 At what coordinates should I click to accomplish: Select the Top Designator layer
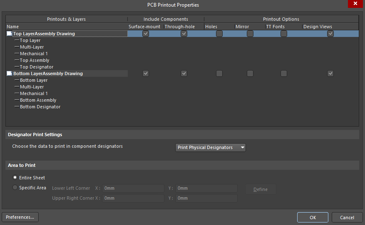37,67
